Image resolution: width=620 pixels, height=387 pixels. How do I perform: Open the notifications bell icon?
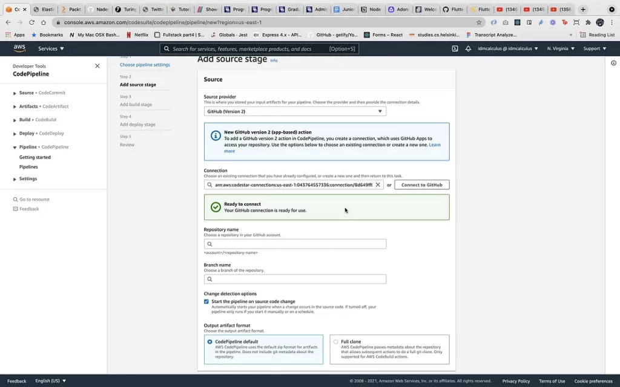pyautogui.click(x=468, y=48)
